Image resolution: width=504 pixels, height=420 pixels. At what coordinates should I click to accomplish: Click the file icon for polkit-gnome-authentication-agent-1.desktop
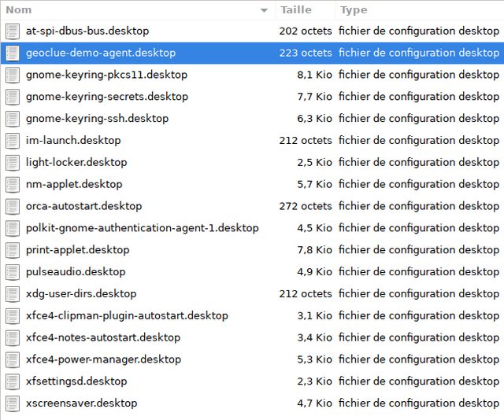13,228
